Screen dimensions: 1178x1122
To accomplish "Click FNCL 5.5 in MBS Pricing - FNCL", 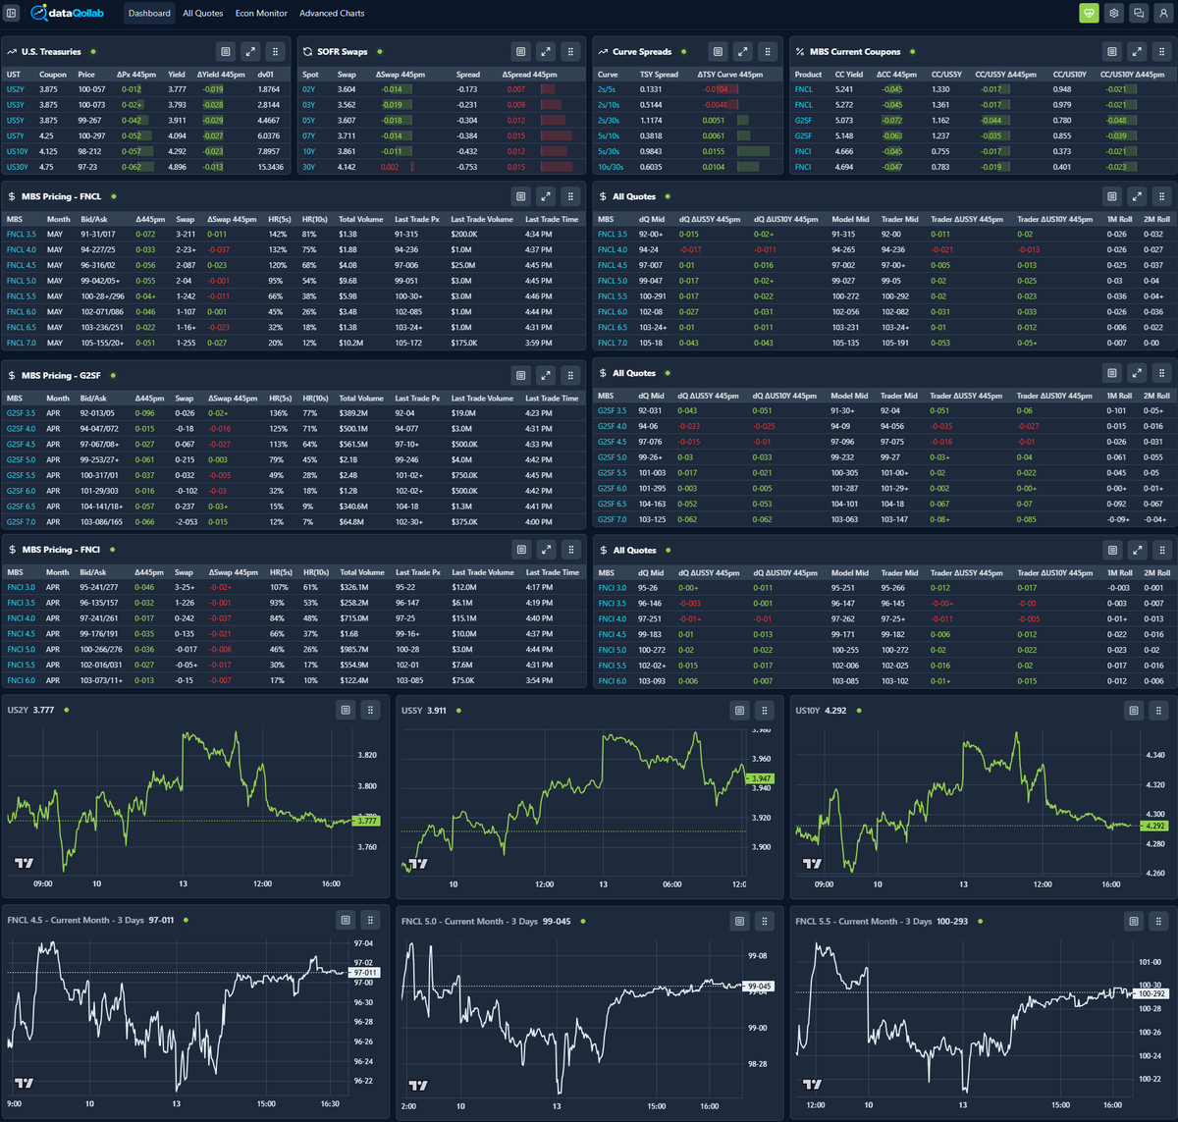I will coord(21,295).
